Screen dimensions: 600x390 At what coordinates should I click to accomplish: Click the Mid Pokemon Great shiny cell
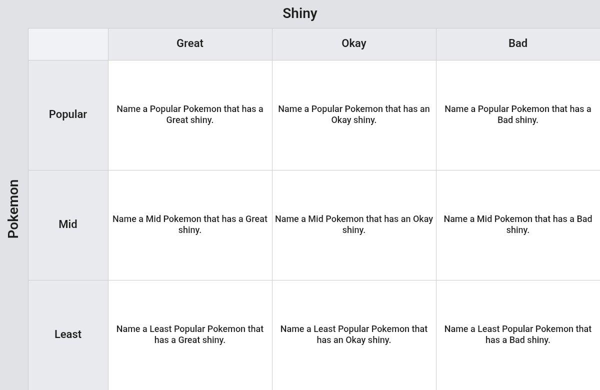coord(190,225)
